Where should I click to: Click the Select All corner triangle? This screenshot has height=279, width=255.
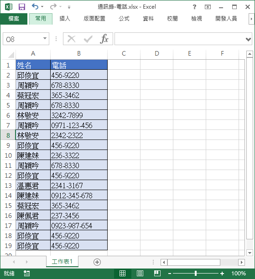coord(11,55)
